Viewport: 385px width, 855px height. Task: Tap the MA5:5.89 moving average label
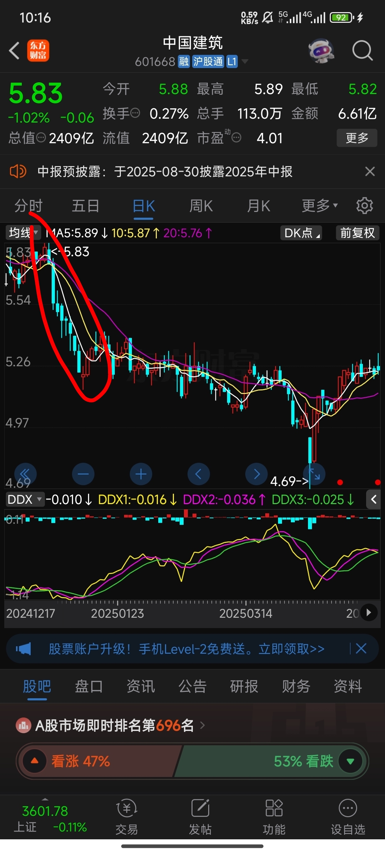pyautogui.click(x=76, y=233)
